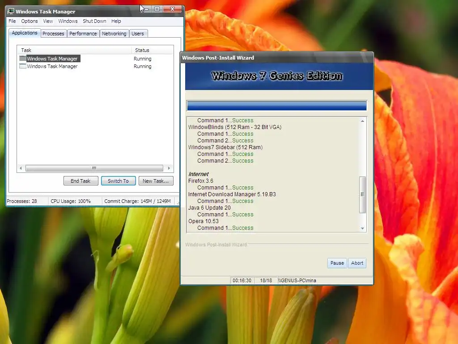The image size is (458, 344).
Task: Select the second Windows Task Manager row
Action: 95,66
